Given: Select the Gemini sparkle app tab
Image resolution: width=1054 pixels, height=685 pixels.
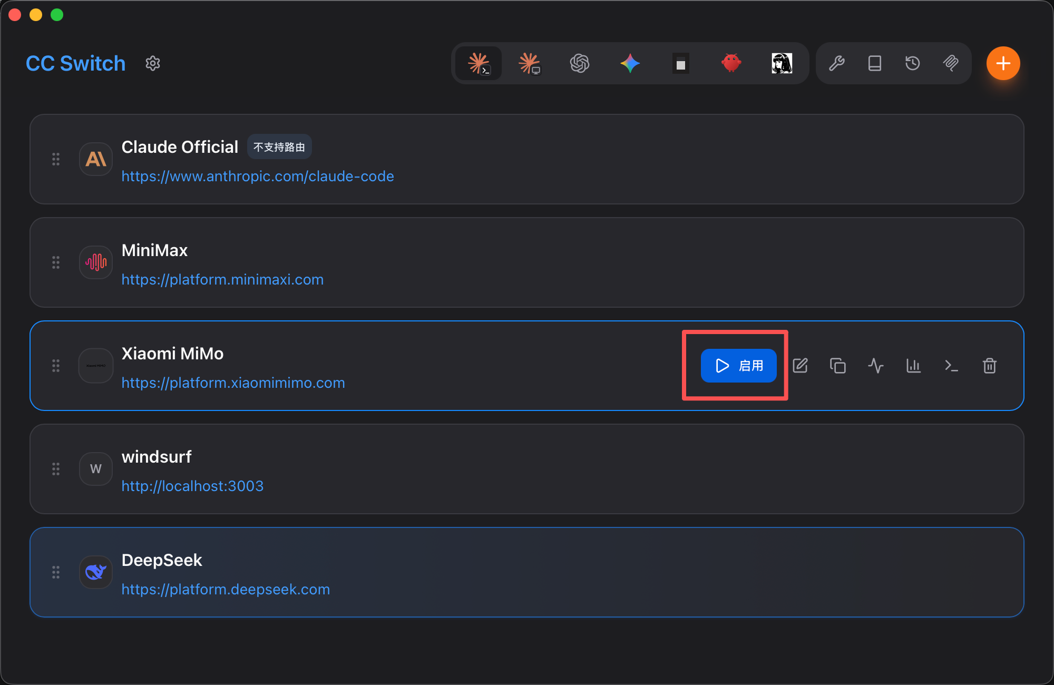Looking at the screenshot, I should [630, 63].
